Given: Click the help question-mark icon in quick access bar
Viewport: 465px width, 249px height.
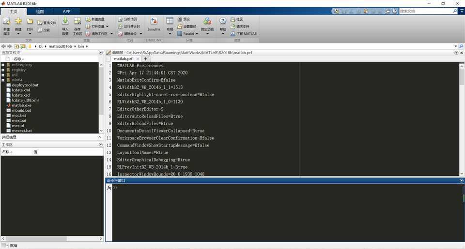Looking at the screenshot, I should pyautogui.click(x=395, y=11).
